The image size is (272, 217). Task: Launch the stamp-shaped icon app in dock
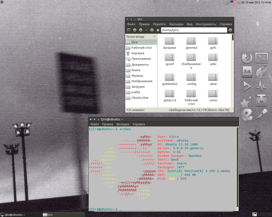(x=261, y=101)
